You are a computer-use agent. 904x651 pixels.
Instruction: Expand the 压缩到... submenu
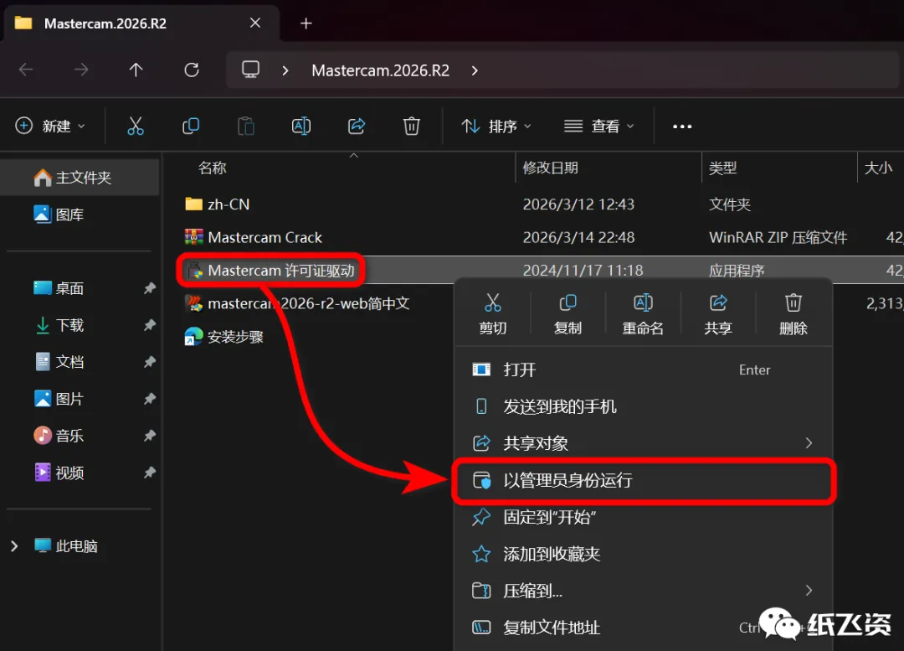coord(809,590)
